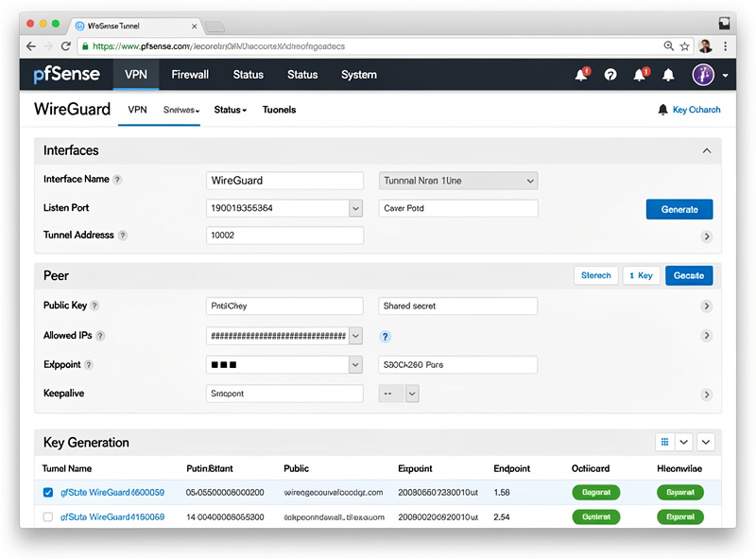
Task: Click help icon next to Tunnel Address
Action: (x=123, y=236)
